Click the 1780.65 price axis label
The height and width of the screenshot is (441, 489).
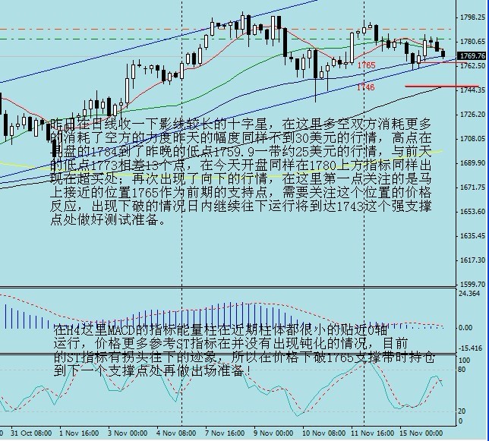(472, 42)
